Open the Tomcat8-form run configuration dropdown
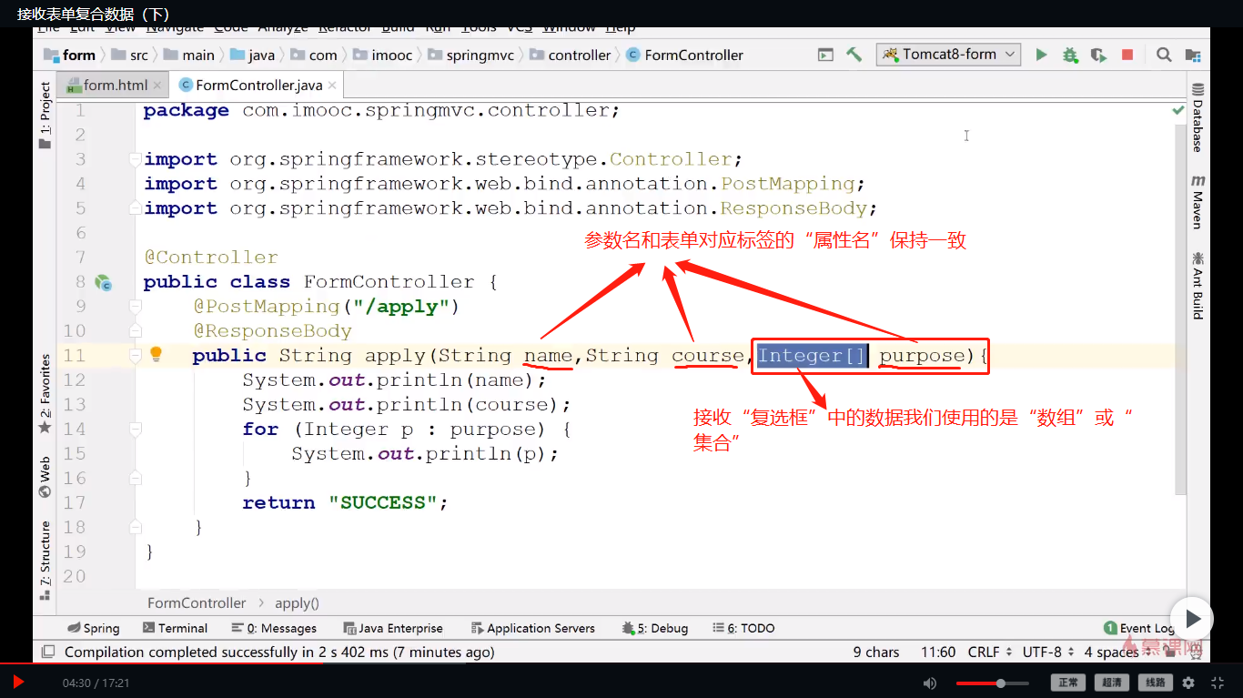The width and height of the screenshot is (1243, 698). [948, 55]
